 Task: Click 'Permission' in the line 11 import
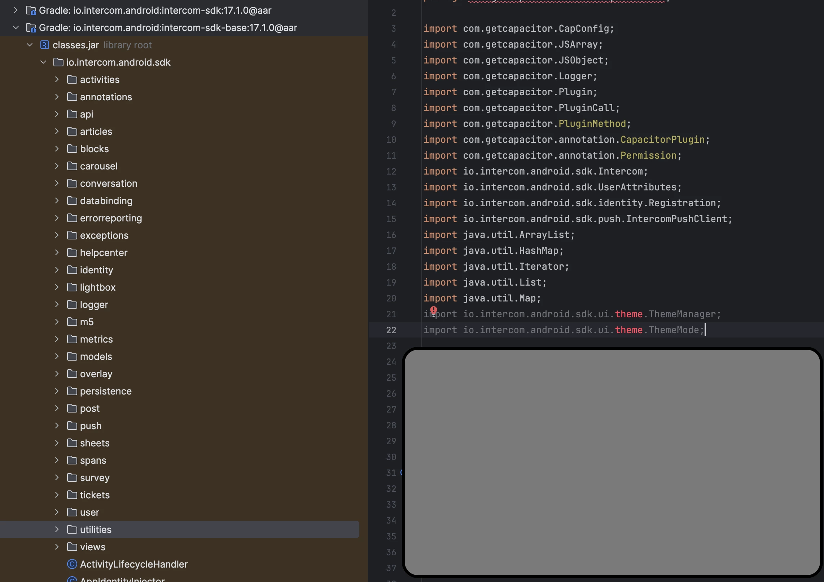[649, 155]
